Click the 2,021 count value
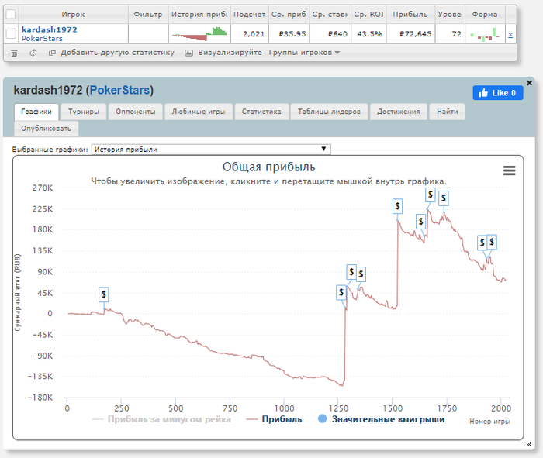The height and width of the screenshot is (458, 543). point(254,34)
